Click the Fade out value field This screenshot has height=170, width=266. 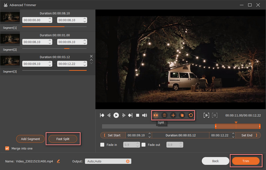pos(175,145)
